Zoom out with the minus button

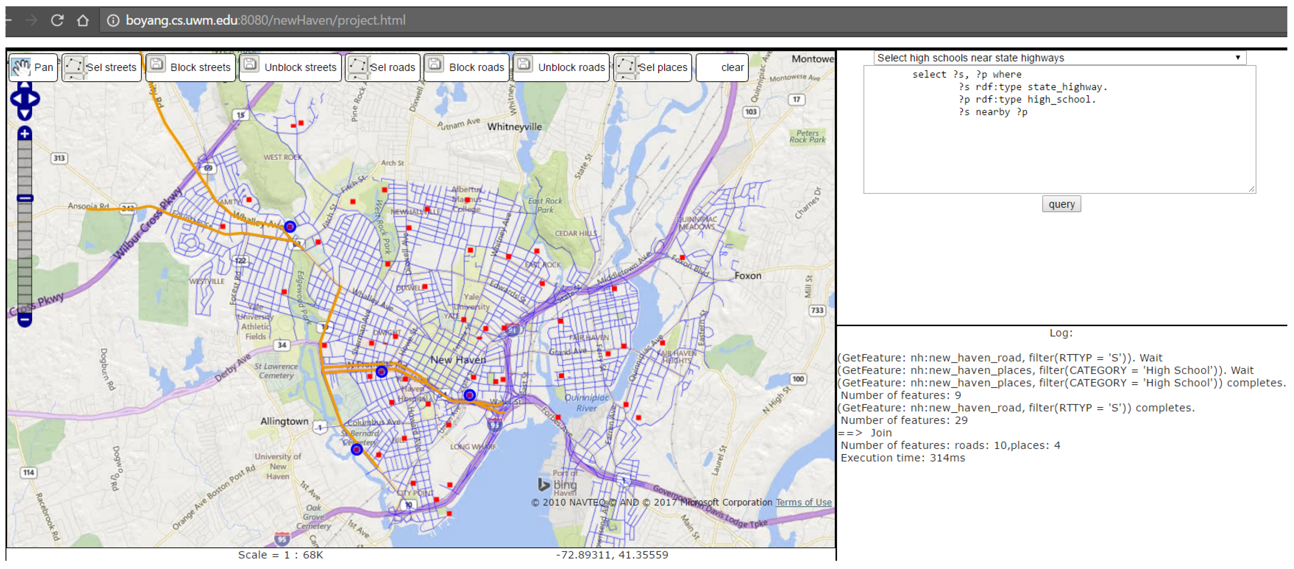pos(25,320)
